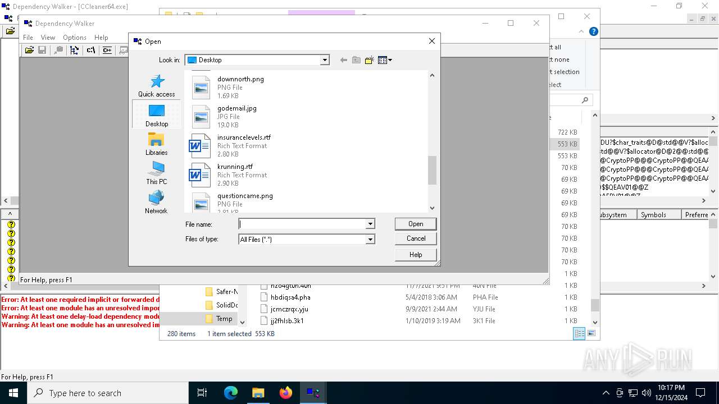719x404 pixels.
Task: Click file list scrollbar down arrow
Action: [x=432, y=208]
